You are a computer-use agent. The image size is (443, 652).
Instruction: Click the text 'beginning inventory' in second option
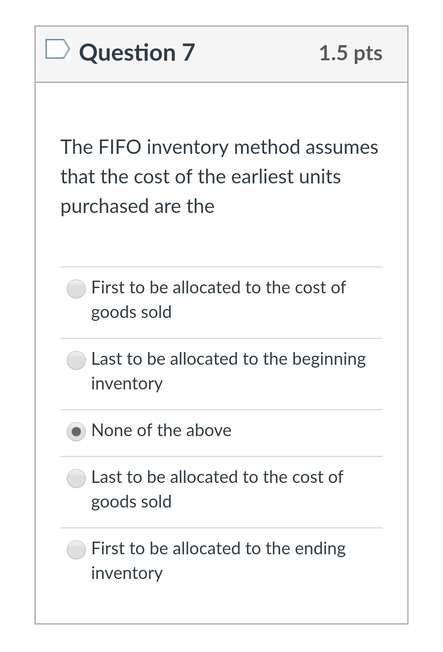(128, 384)
